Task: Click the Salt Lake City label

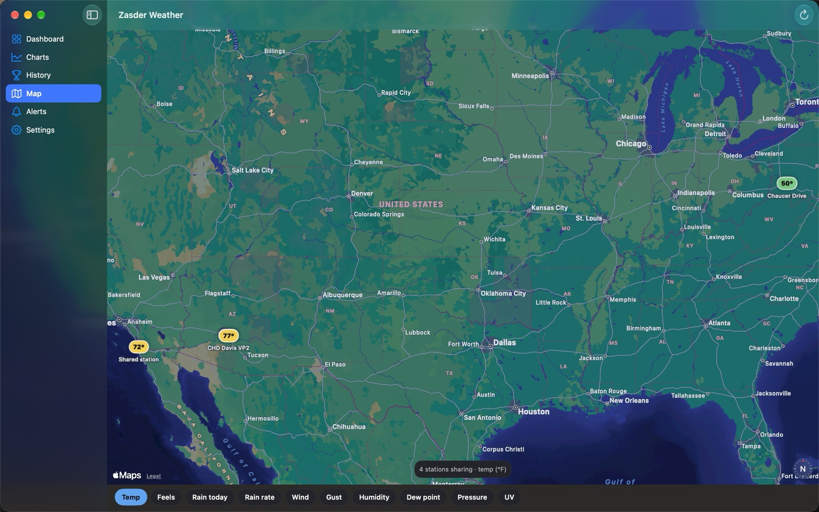Action: tap(253, 170)
